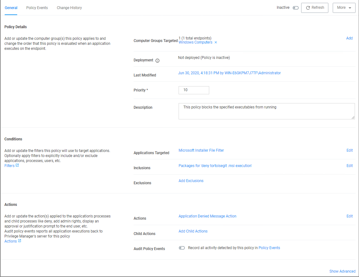This screenshot has width=359, height=277.
Task: Toggle the Inactive policy switch
Action: point(296,8)
